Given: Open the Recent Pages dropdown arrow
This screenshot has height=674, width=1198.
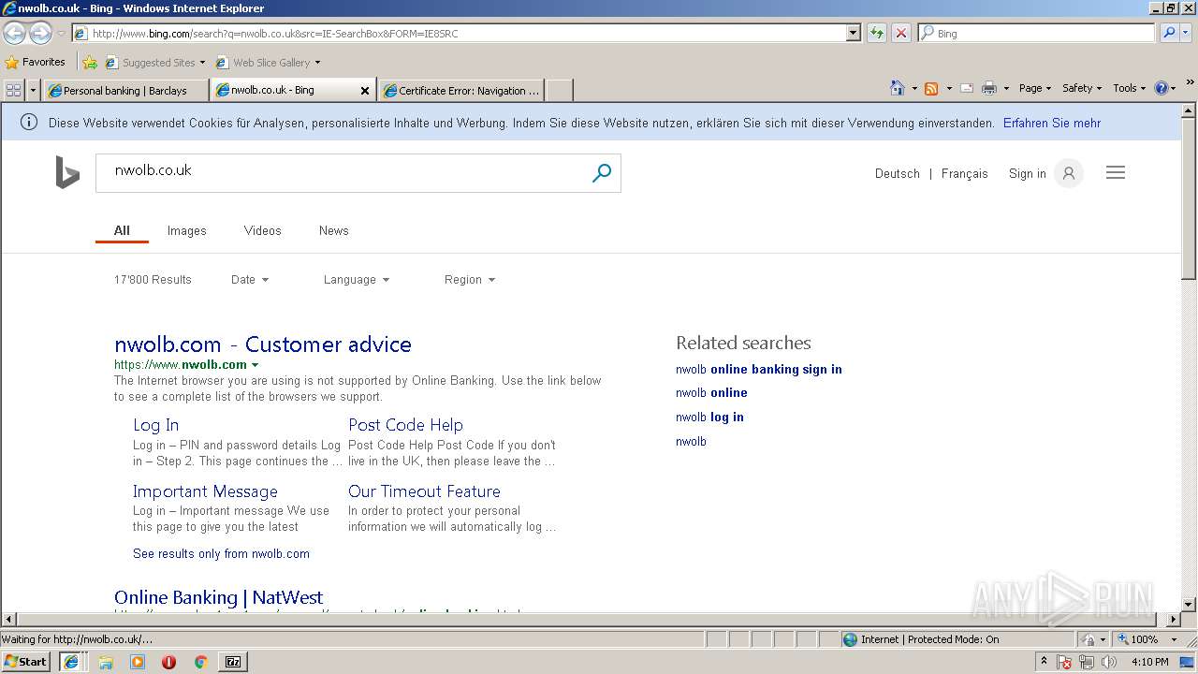Looking at the screenshot, I should click(x=62, y=33).
